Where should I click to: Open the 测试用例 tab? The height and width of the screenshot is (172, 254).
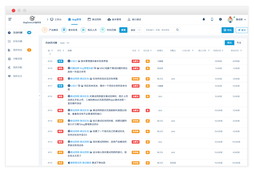(x=94, y=20)
